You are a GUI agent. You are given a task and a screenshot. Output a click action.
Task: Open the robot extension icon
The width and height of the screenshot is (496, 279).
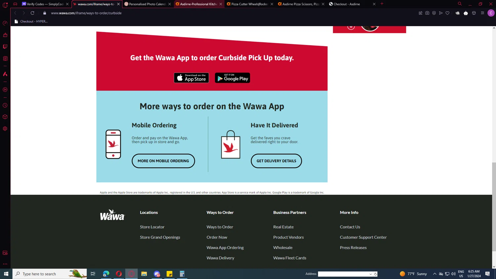coord(466,13)
